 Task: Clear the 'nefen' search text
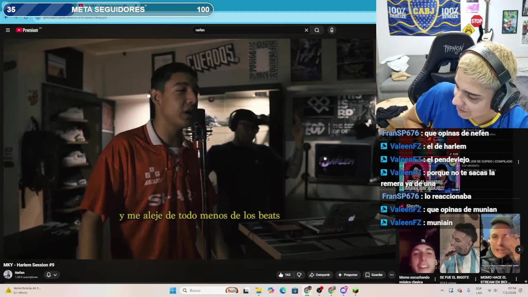point(306,30)
